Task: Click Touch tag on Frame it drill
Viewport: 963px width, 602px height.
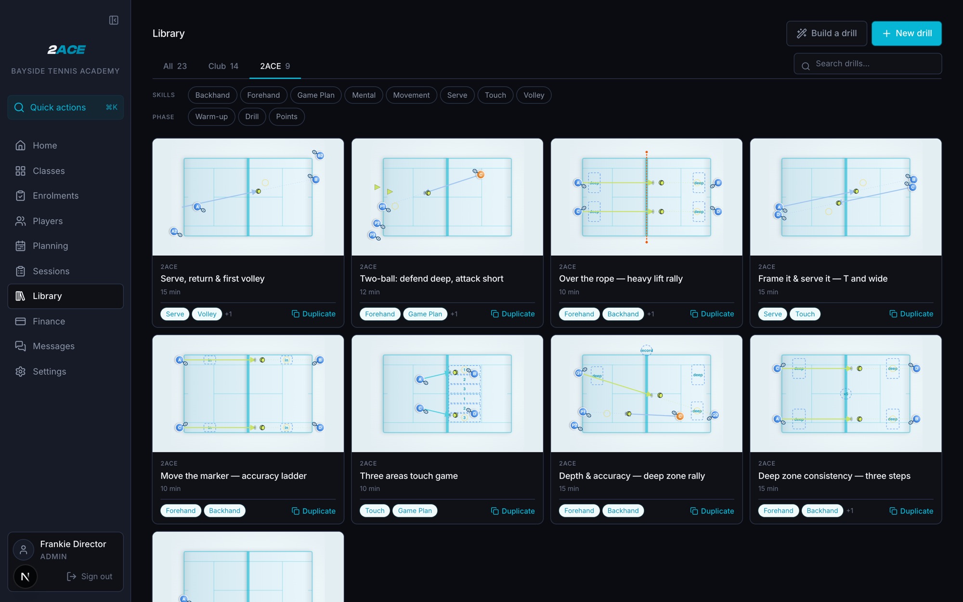Action: coord(805,314)
